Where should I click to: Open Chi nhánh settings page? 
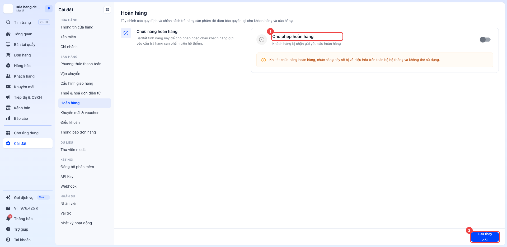tap(84, 47)
